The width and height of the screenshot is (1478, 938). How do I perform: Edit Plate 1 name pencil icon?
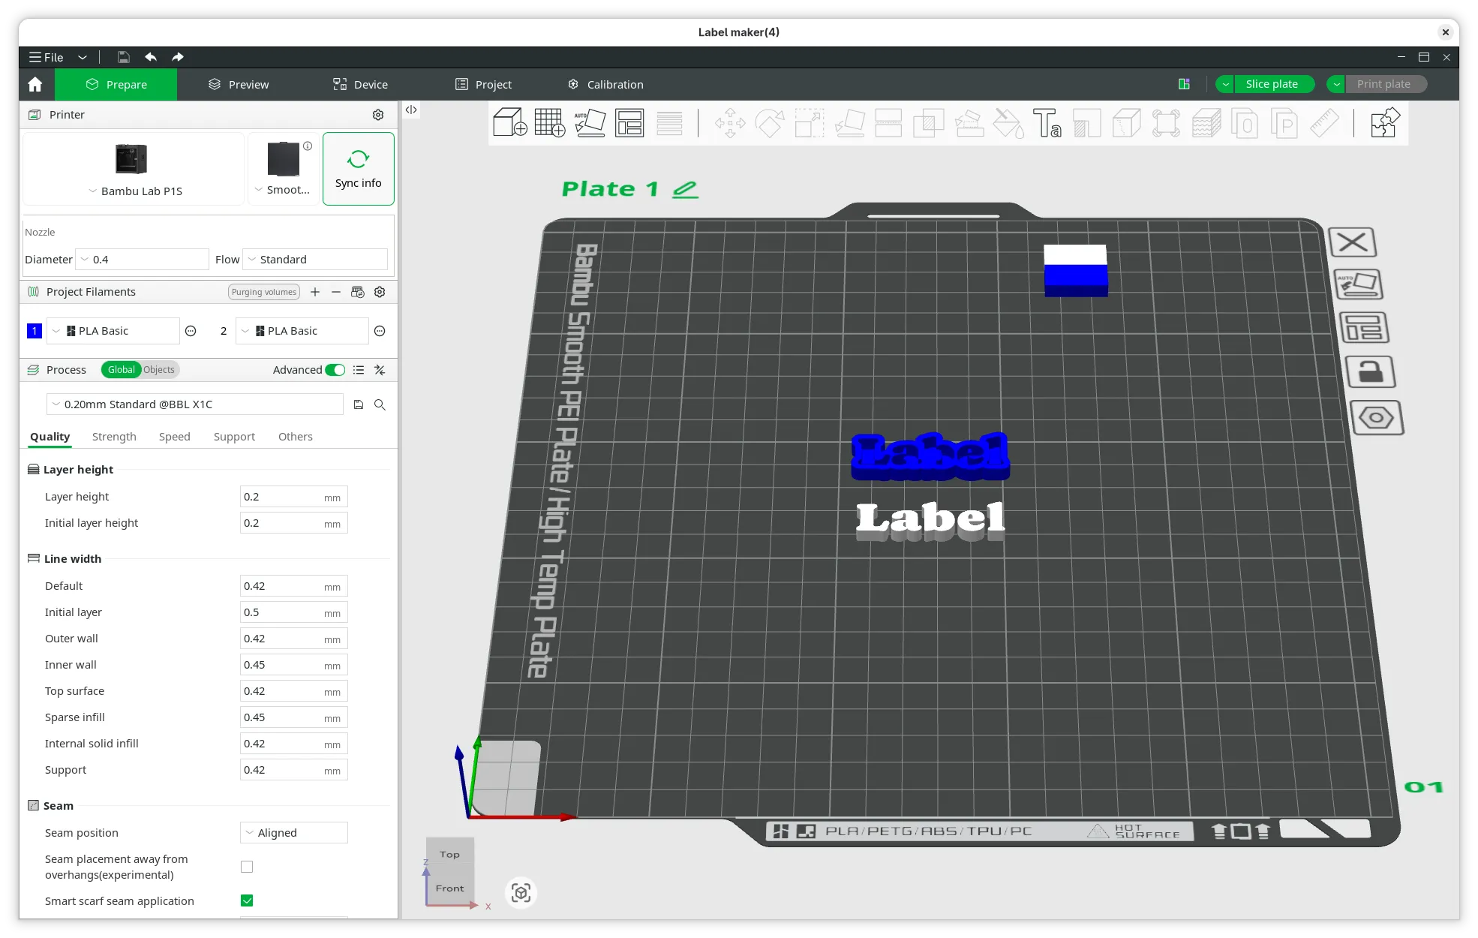click(x=685, y=189)
